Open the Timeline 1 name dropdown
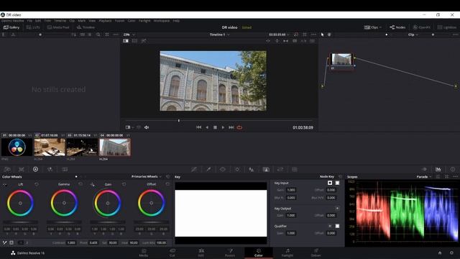Image resolution: width=460 pixels, height=259 pixels. (219, 35)
